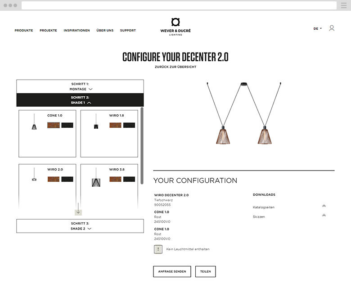Open the Inspirationen menu
The image size is (351, 297).
click(76, 31)
